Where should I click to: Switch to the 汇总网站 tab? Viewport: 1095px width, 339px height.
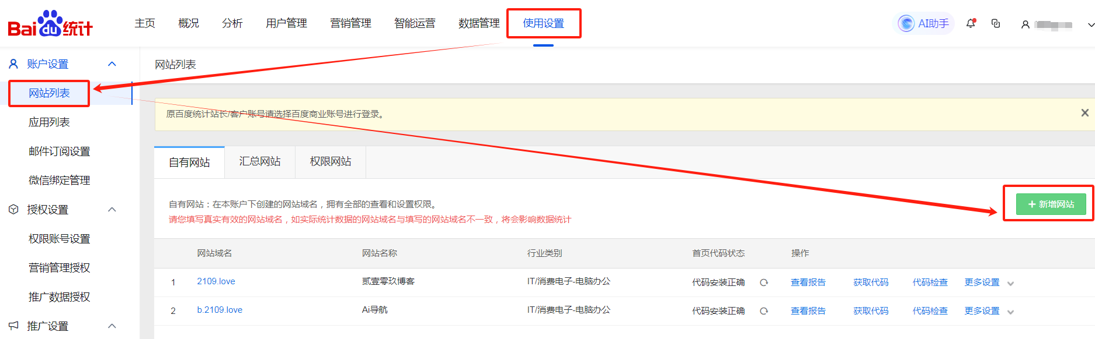click(x=260, y=161)
